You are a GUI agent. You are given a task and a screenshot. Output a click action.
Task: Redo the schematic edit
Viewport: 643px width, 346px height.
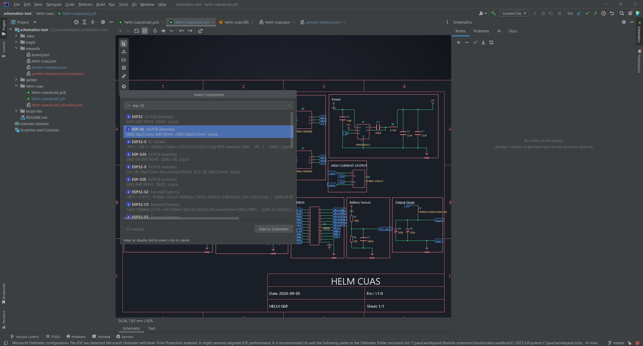[x=190, y=31]
